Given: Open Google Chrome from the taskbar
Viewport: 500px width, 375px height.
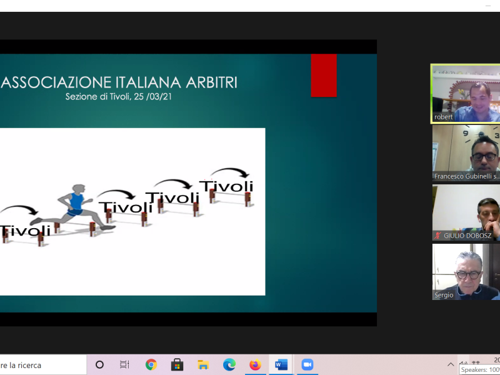Looking at the screenshot, I should pyautogui.click(x=151, y=364).
